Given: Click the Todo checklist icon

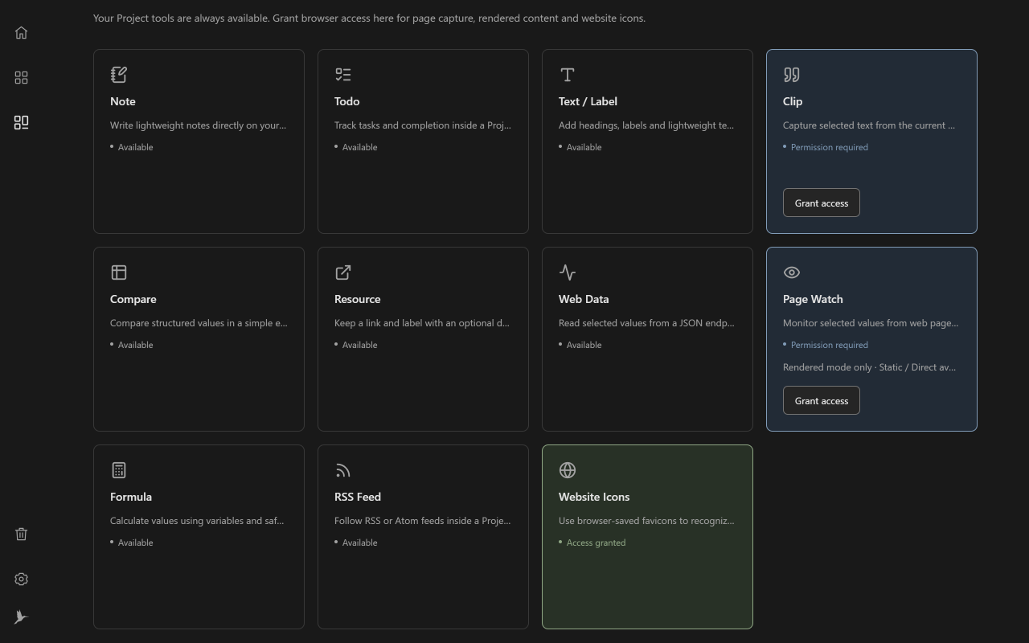Looking at the screenshot, I should point(343,75).
